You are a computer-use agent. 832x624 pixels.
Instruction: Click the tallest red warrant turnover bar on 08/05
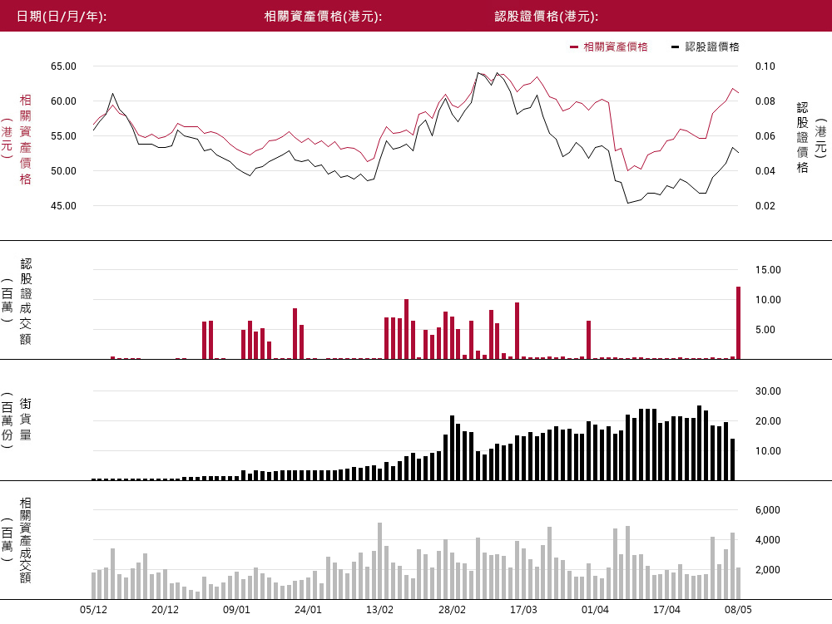(738, 323)
